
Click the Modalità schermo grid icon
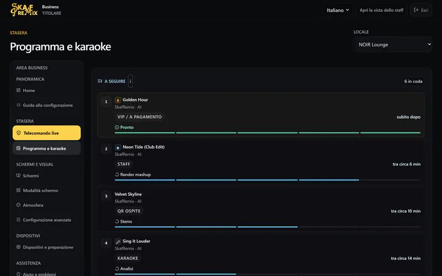[x=18, y=190]
